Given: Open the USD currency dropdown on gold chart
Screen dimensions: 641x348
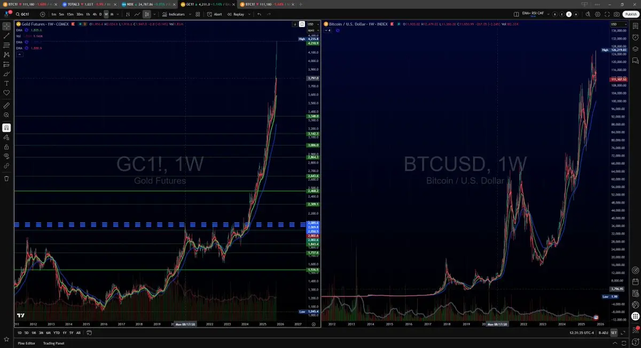Looking at the screenshot, I should (312, 24).
